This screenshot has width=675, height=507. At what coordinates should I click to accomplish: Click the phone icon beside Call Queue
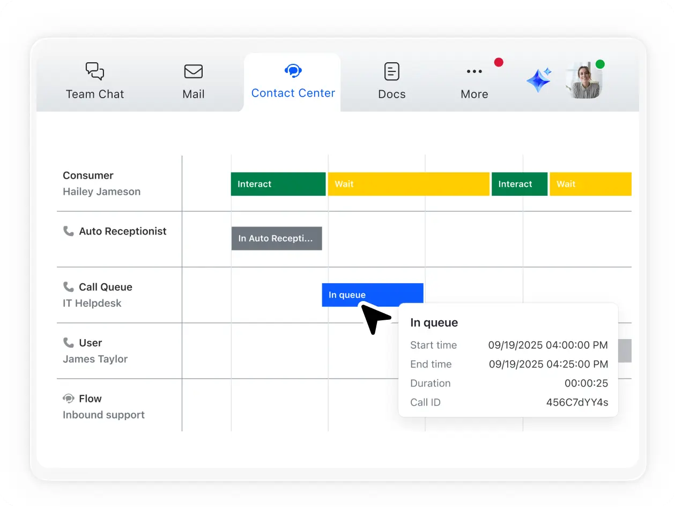click(69, 286)
